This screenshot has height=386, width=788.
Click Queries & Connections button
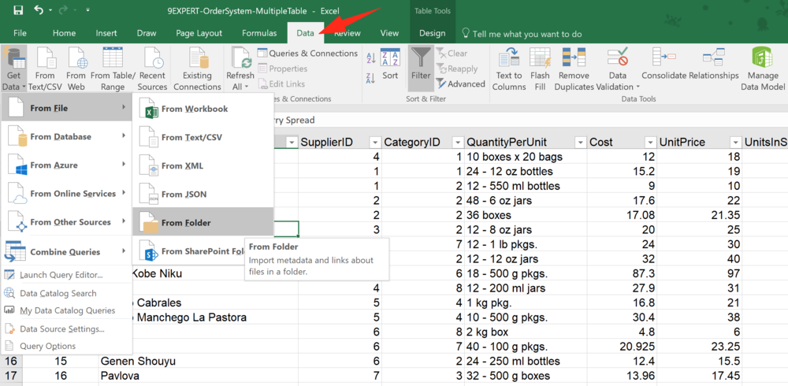(307, 54)
